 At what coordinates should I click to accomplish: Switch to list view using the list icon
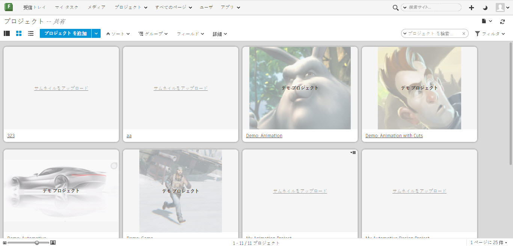30,33
